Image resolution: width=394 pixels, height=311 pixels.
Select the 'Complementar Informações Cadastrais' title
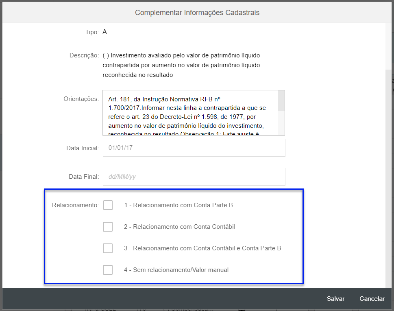click(x=197, y=13)
